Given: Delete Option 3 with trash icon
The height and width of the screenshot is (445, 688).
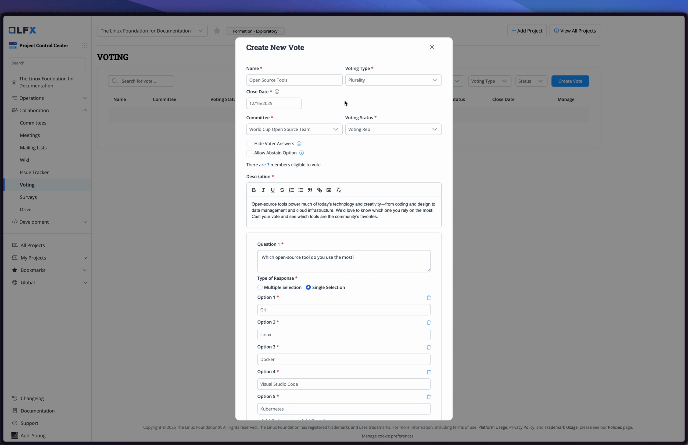Looking at the screenshot, I should [429, 347].
